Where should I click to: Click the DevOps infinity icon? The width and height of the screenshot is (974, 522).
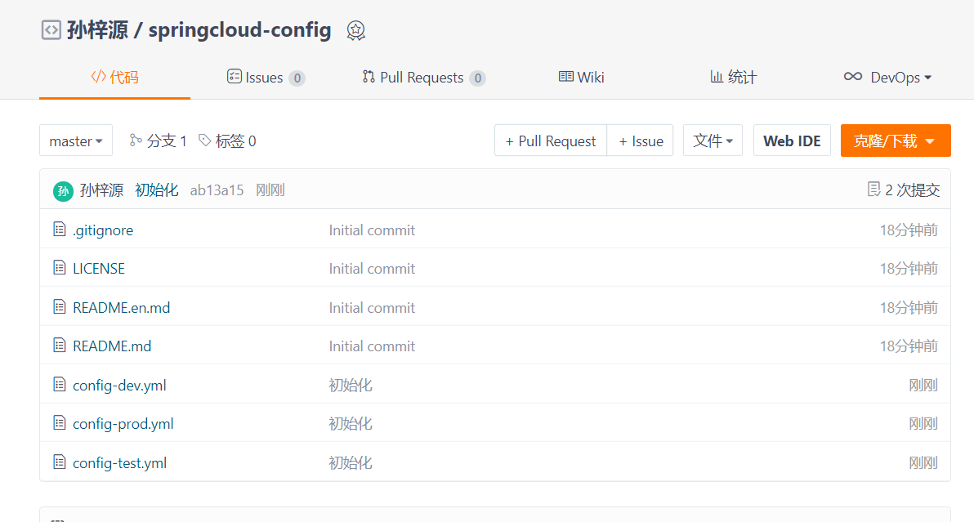853,76
